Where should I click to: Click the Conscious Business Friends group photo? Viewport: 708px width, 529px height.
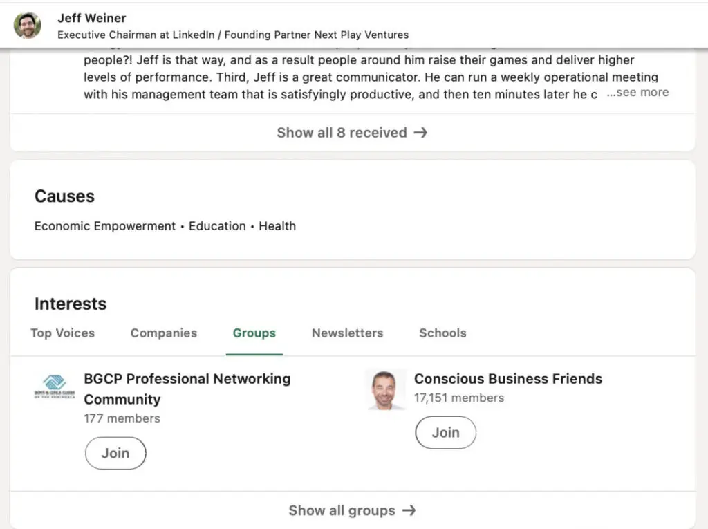coord(385,389)
